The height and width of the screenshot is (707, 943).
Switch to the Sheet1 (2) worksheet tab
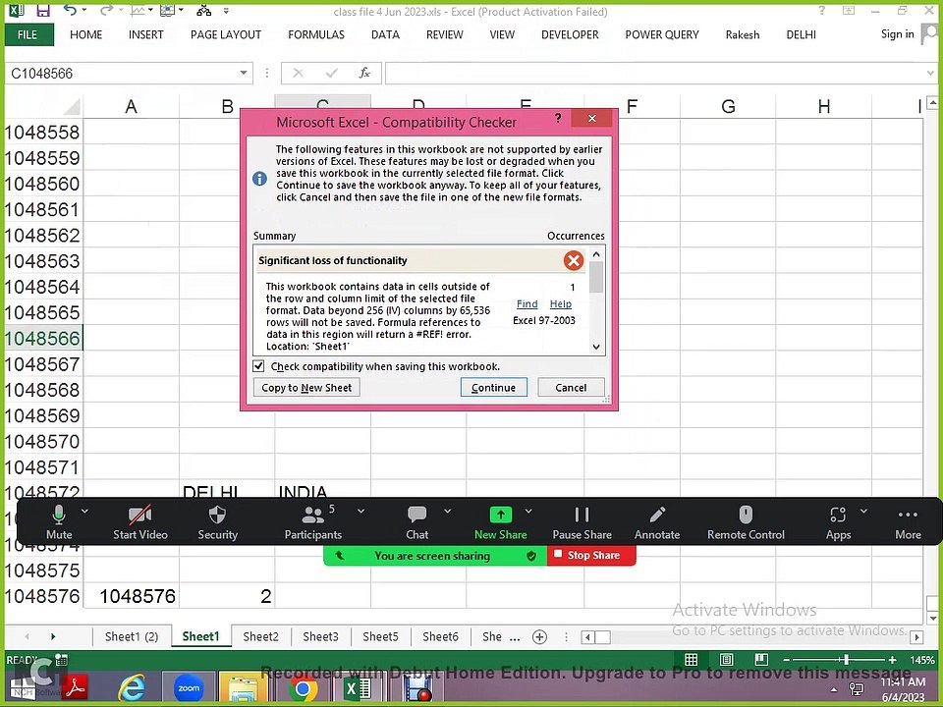click(131, 636)
